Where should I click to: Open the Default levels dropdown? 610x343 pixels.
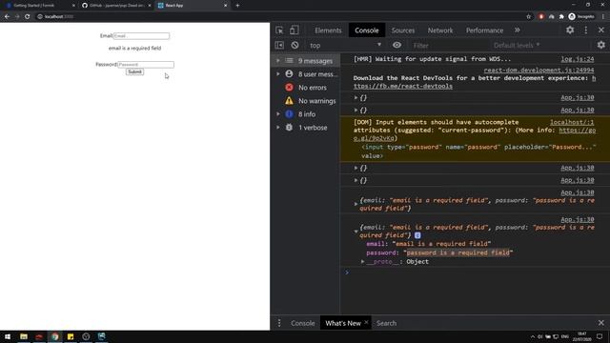coord(517,45)
